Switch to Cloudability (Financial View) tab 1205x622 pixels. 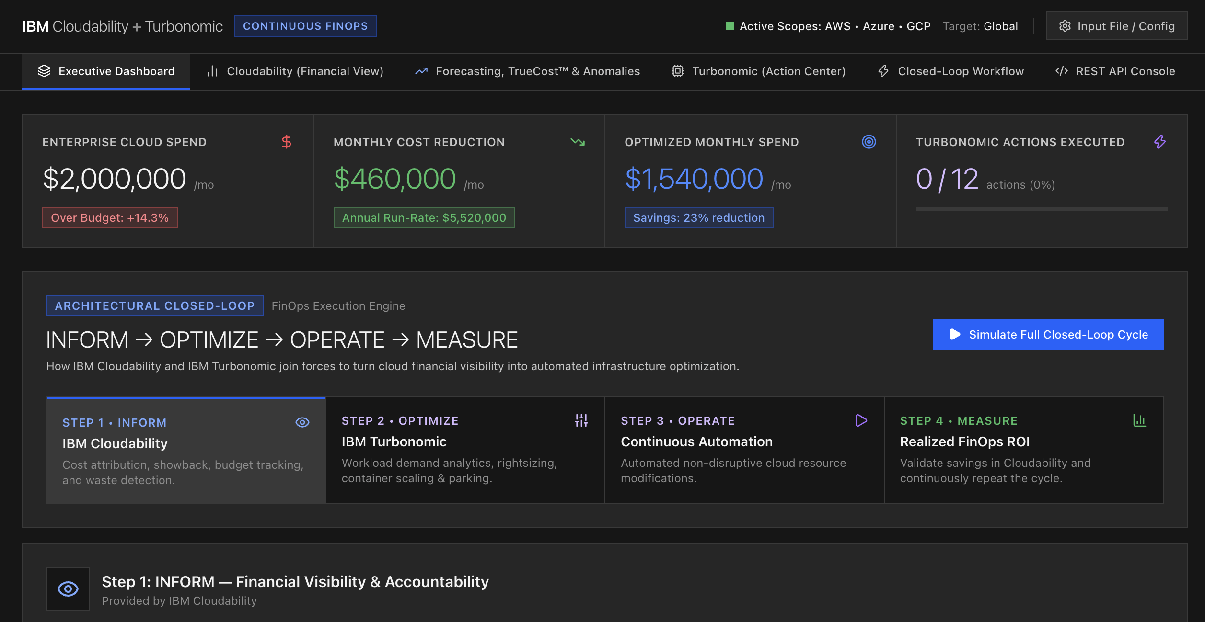coord(295,71)
